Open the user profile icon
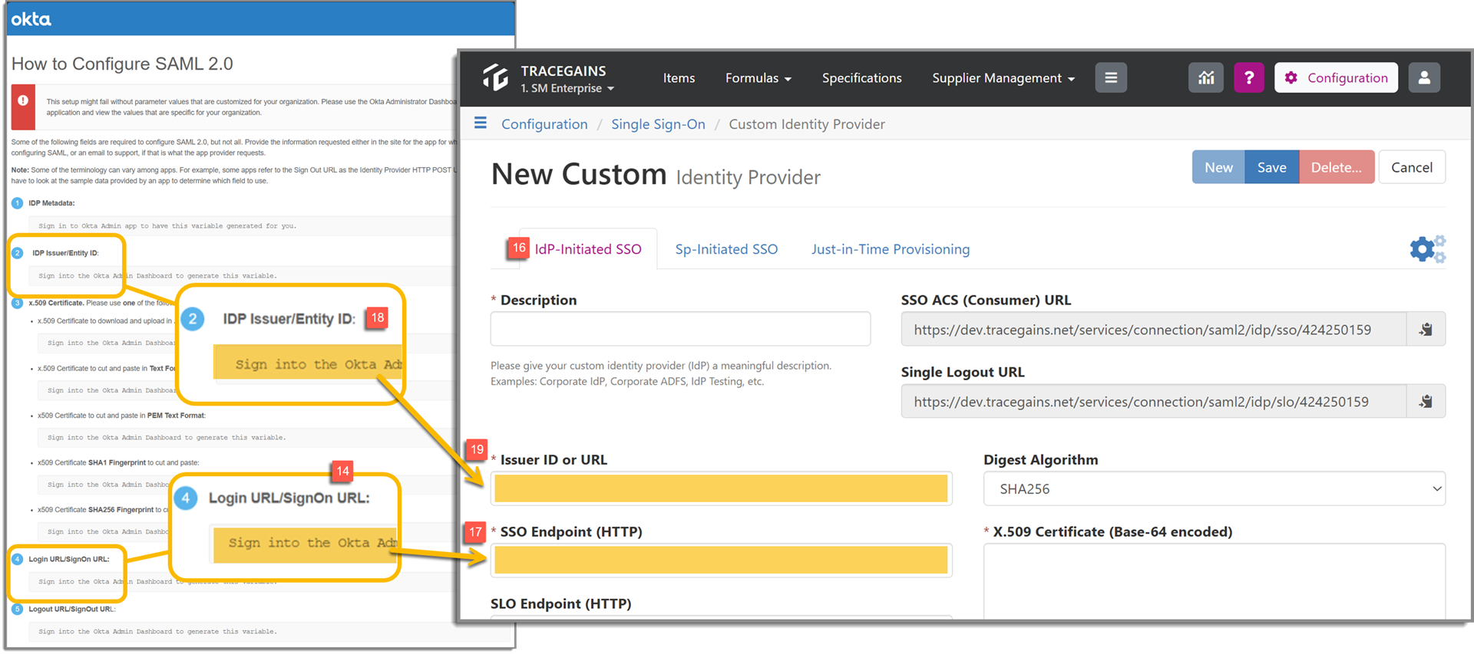The image size is (1474, 654). coord(1424,77)
